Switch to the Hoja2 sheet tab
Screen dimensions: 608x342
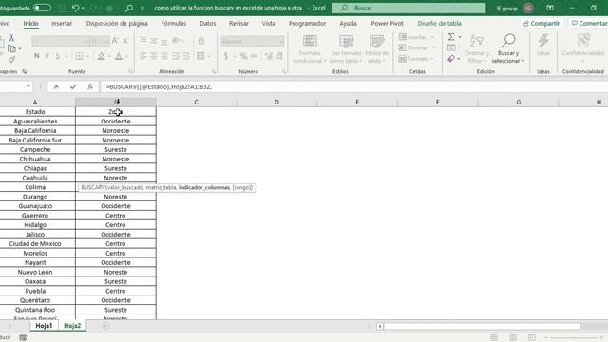(x=72, y=326)
